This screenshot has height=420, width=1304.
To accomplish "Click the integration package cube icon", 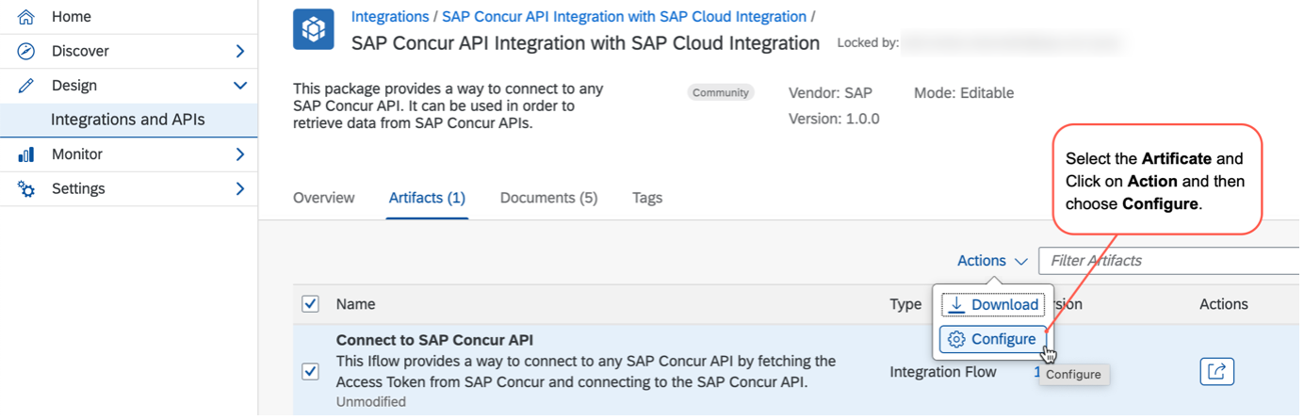I will [x=314, y=29].
